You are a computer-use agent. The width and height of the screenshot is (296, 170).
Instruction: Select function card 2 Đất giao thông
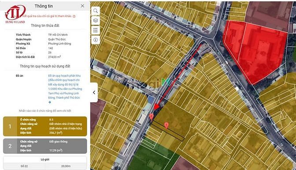click(45, 146)
